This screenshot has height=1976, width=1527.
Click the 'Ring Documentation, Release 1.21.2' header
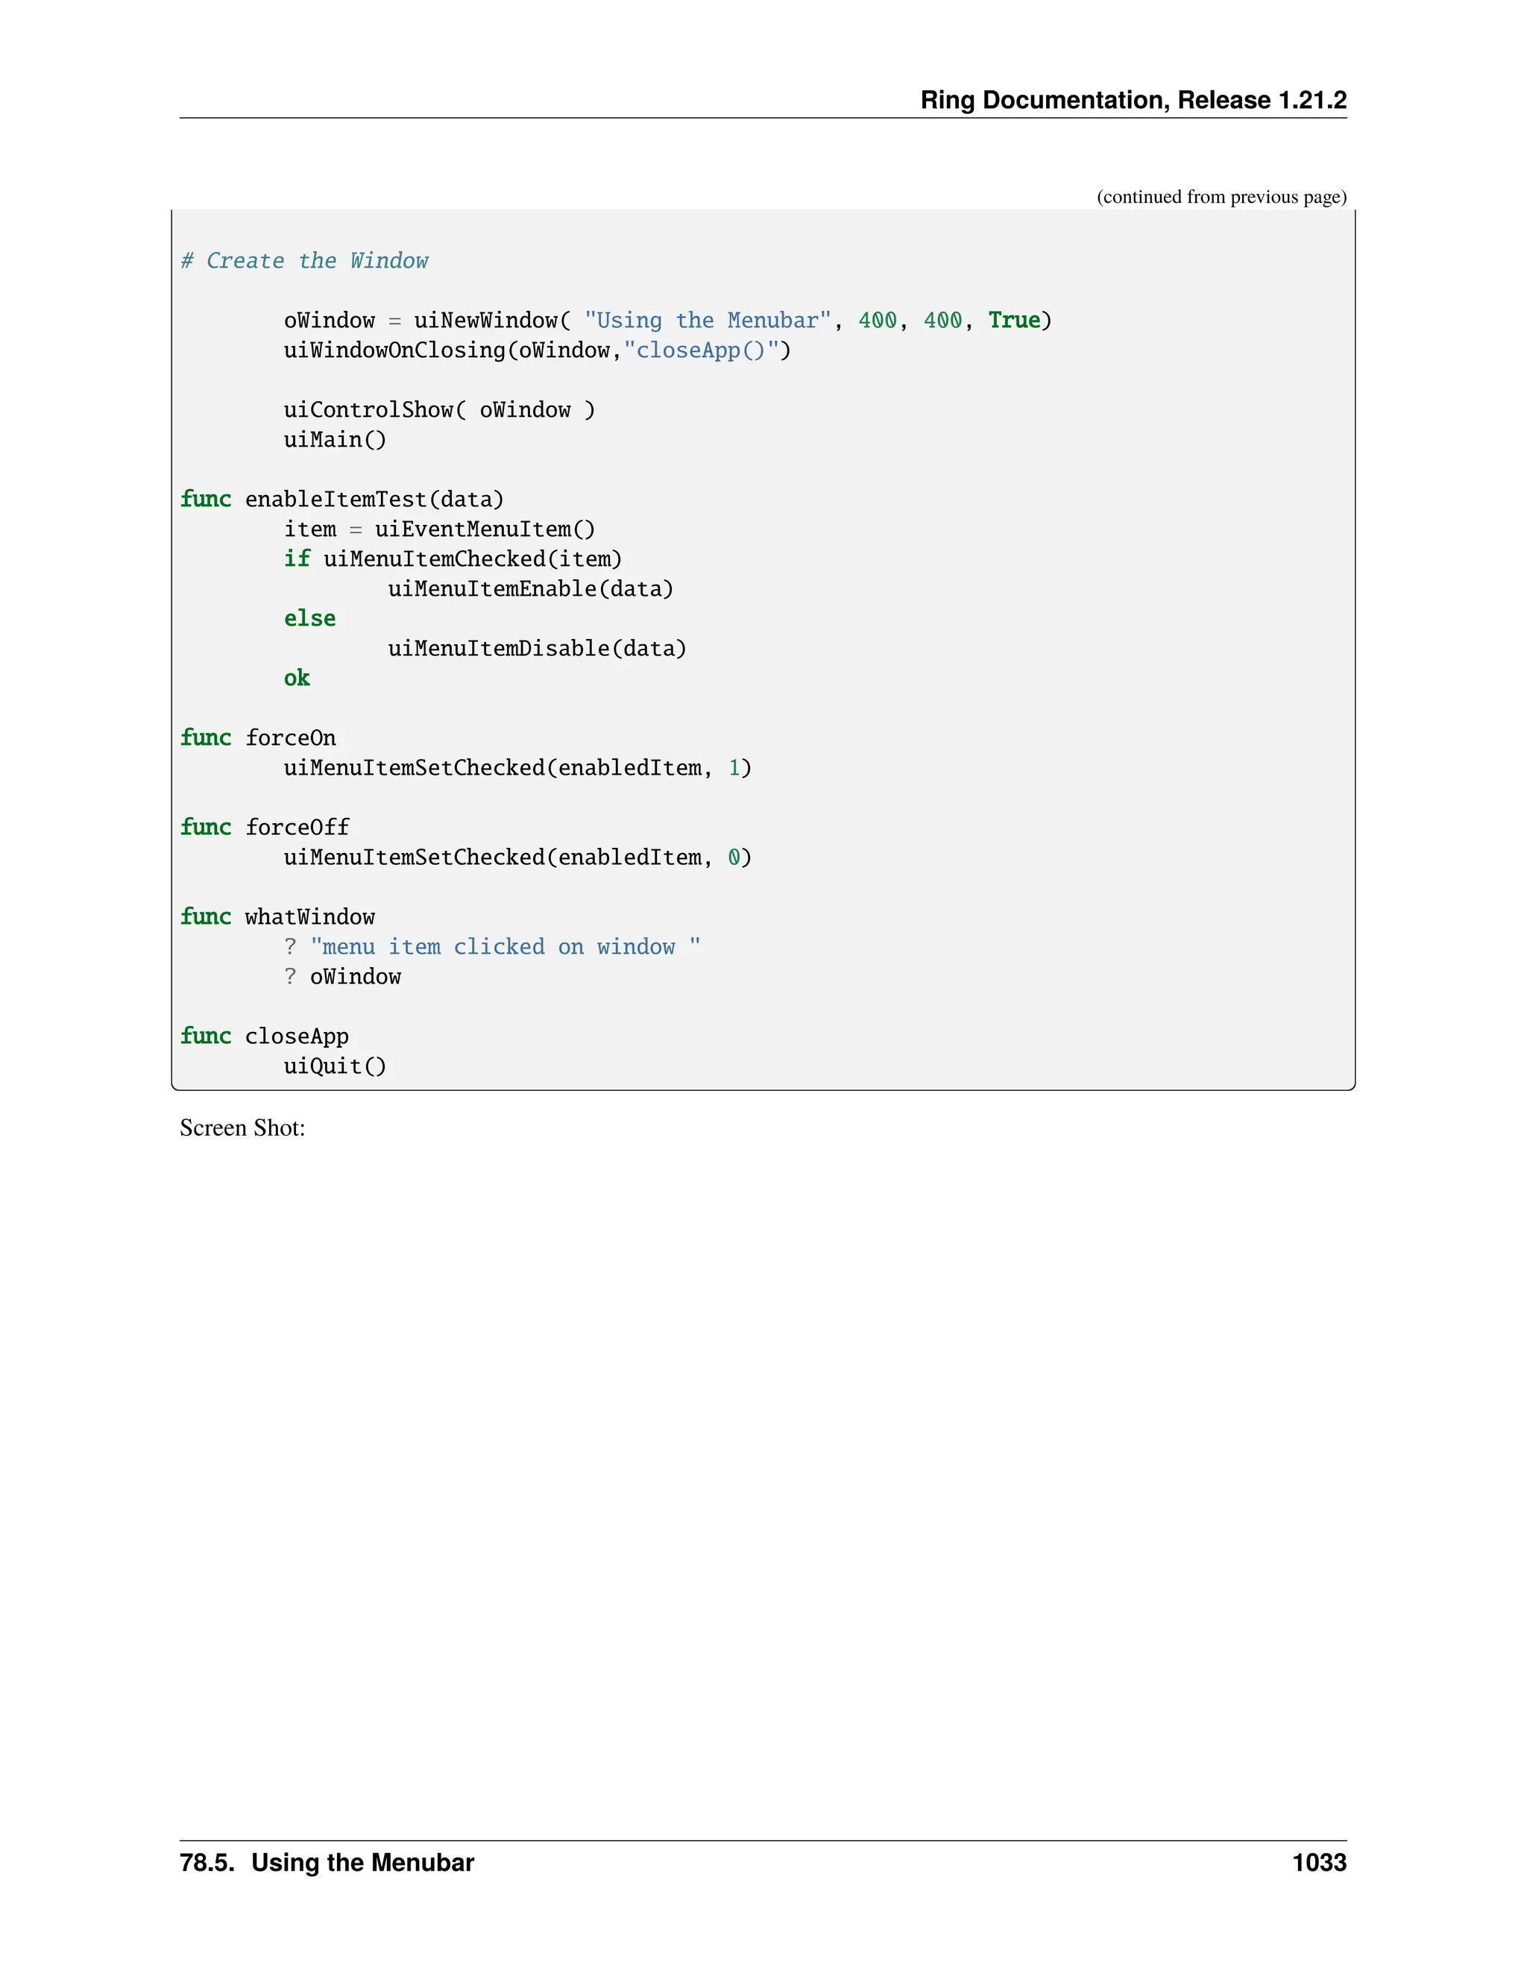[x=1133, y=99]
